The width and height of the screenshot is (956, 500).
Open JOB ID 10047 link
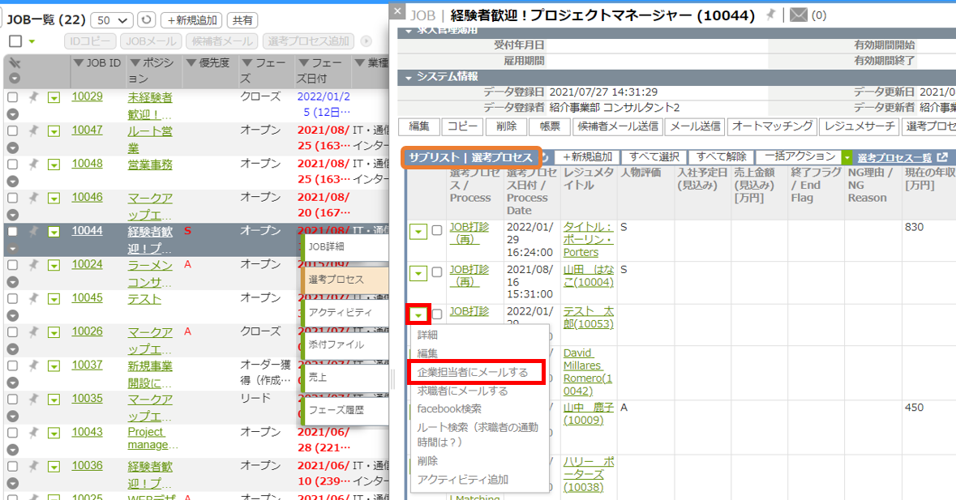click(x=87, y=130)
